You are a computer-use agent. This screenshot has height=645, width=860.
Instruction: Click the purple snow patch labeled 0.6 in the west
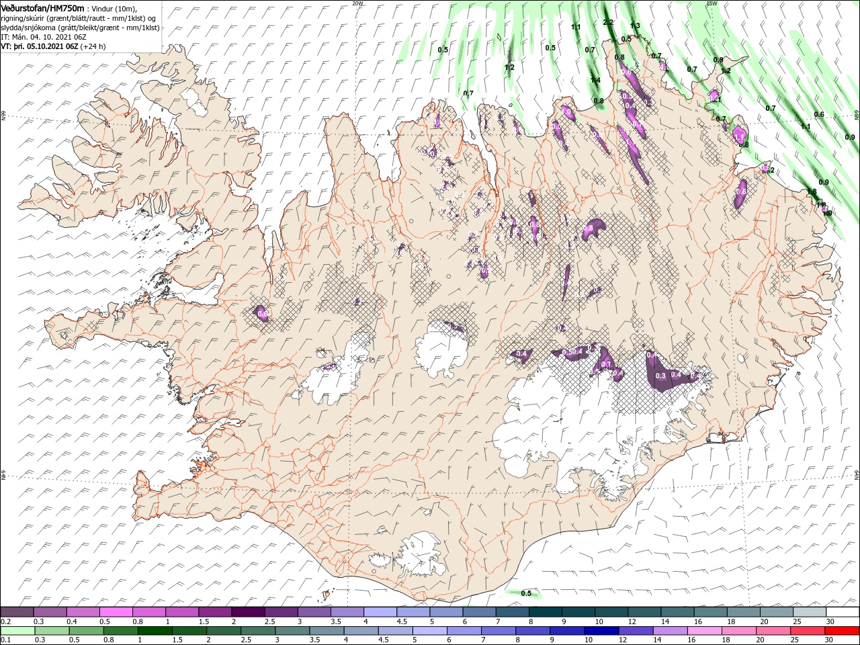click(x=262, y=313)
